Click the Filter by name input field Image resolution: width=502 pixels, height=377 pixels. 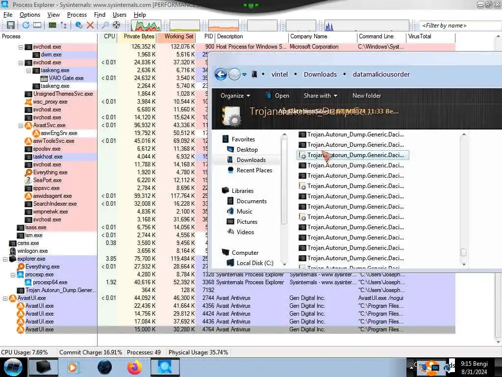460,26
